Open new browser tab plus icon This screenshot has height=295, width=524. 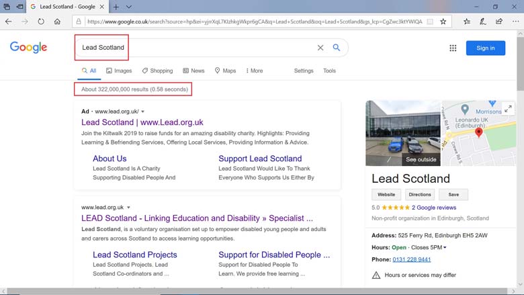click(x=116, y=7)
